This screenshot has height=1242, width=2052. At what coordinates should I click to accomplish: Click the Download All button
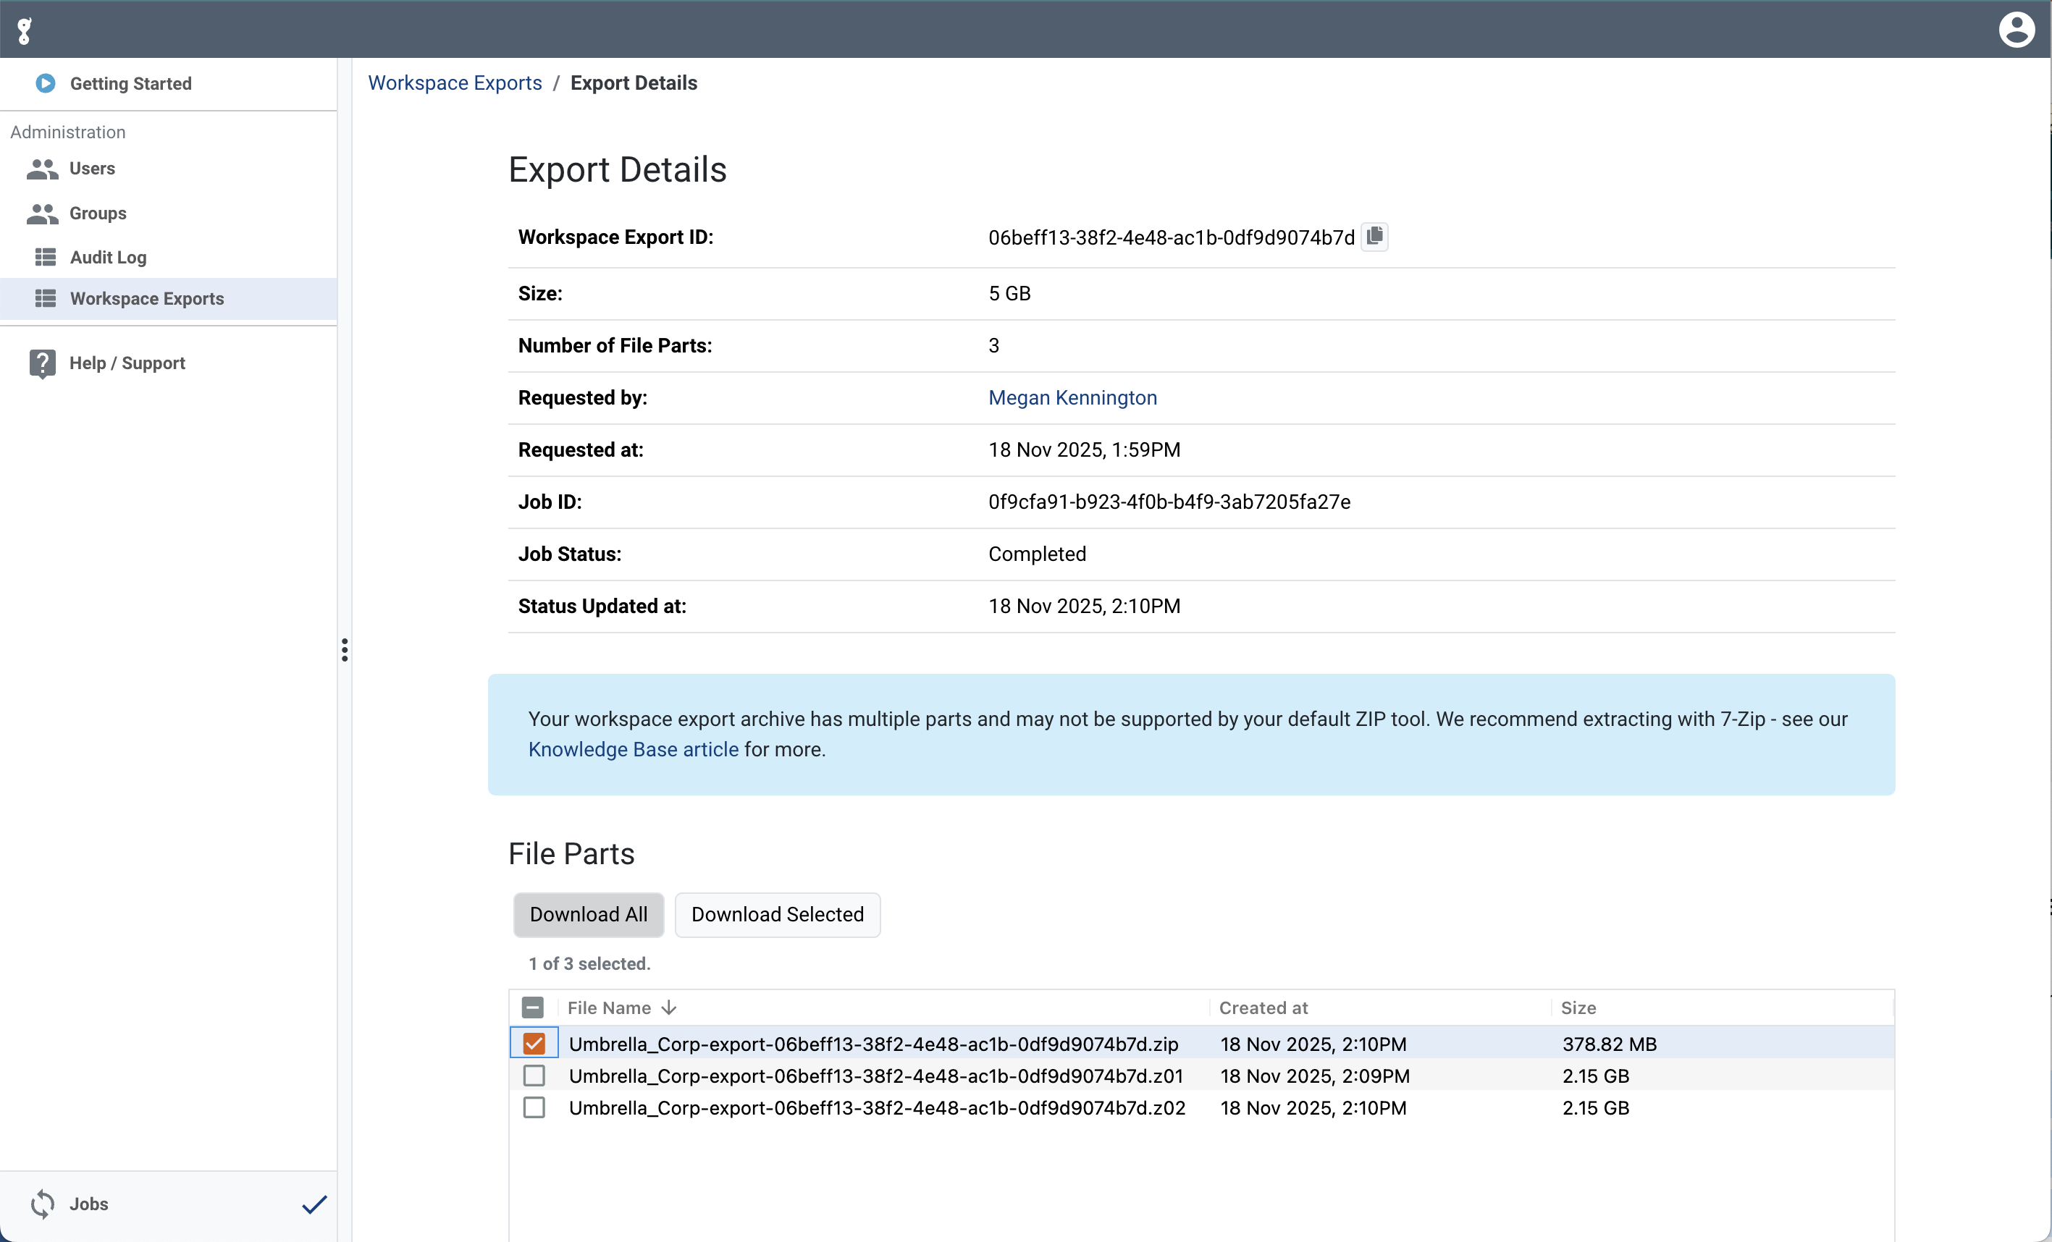(588, 914)
